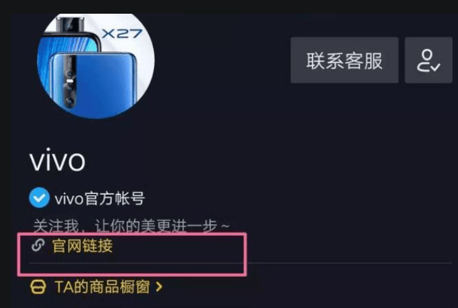458x308 pixels.
Task: Click the blue verified badge icon
Action: coord(39,198)
